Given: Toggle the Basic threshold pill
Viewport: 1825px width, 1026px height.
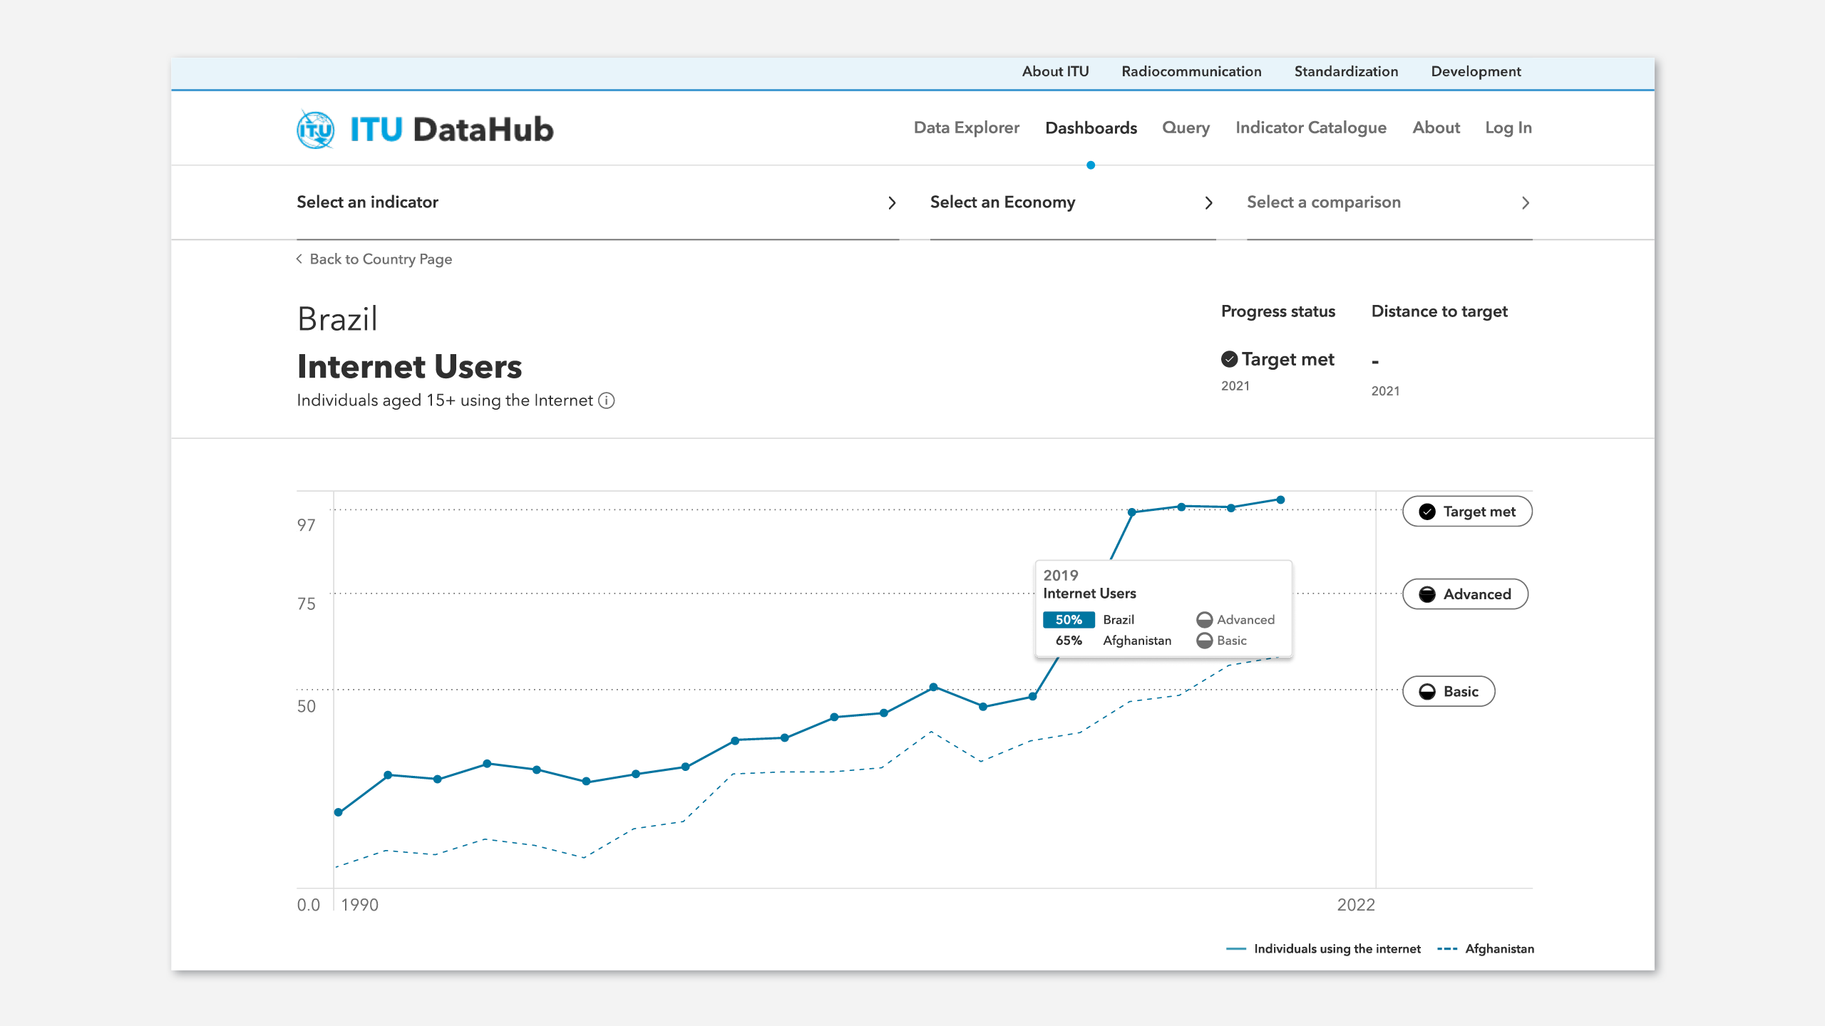Looking at the screenshot, I should pos(1448,691).
